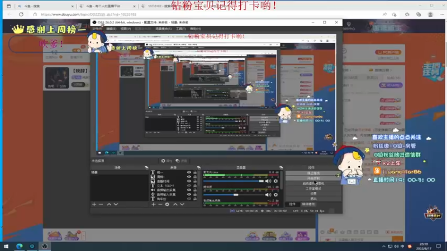Open the Help (帮助) menu in OBS
Viewport: 447px width, 251px height.
point(195,29)
